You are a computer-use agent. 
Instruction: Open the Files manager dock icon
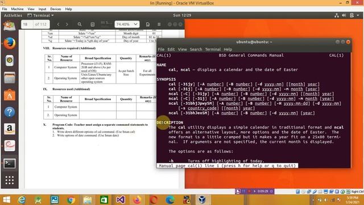pyautogui.click(x=10, y=77)
